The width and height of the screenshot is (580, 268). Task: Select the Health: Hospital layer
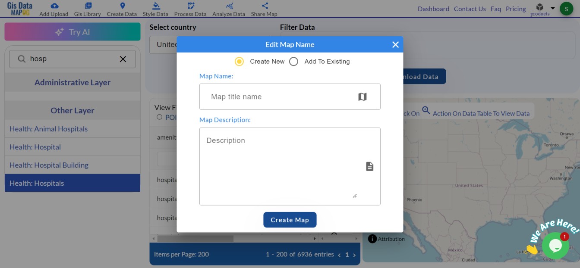tap(35, 147)
